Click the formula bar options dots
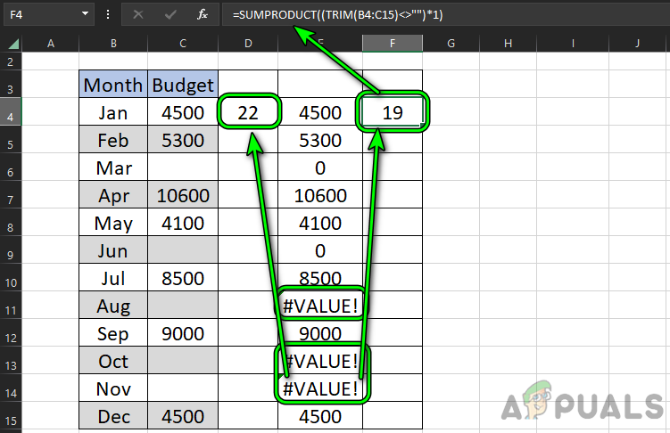This screenshot has width=670, height=433. (x=108, y=14)
